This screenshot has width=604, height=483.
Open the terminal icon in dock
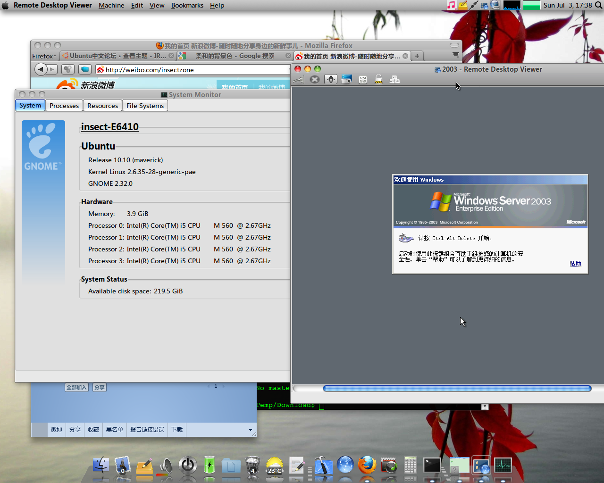click(x=432, y=466)
